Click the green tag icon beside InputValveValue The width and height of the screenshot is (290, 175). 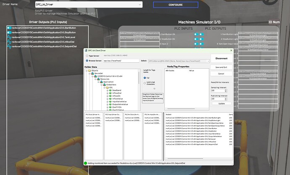(110, 101)
